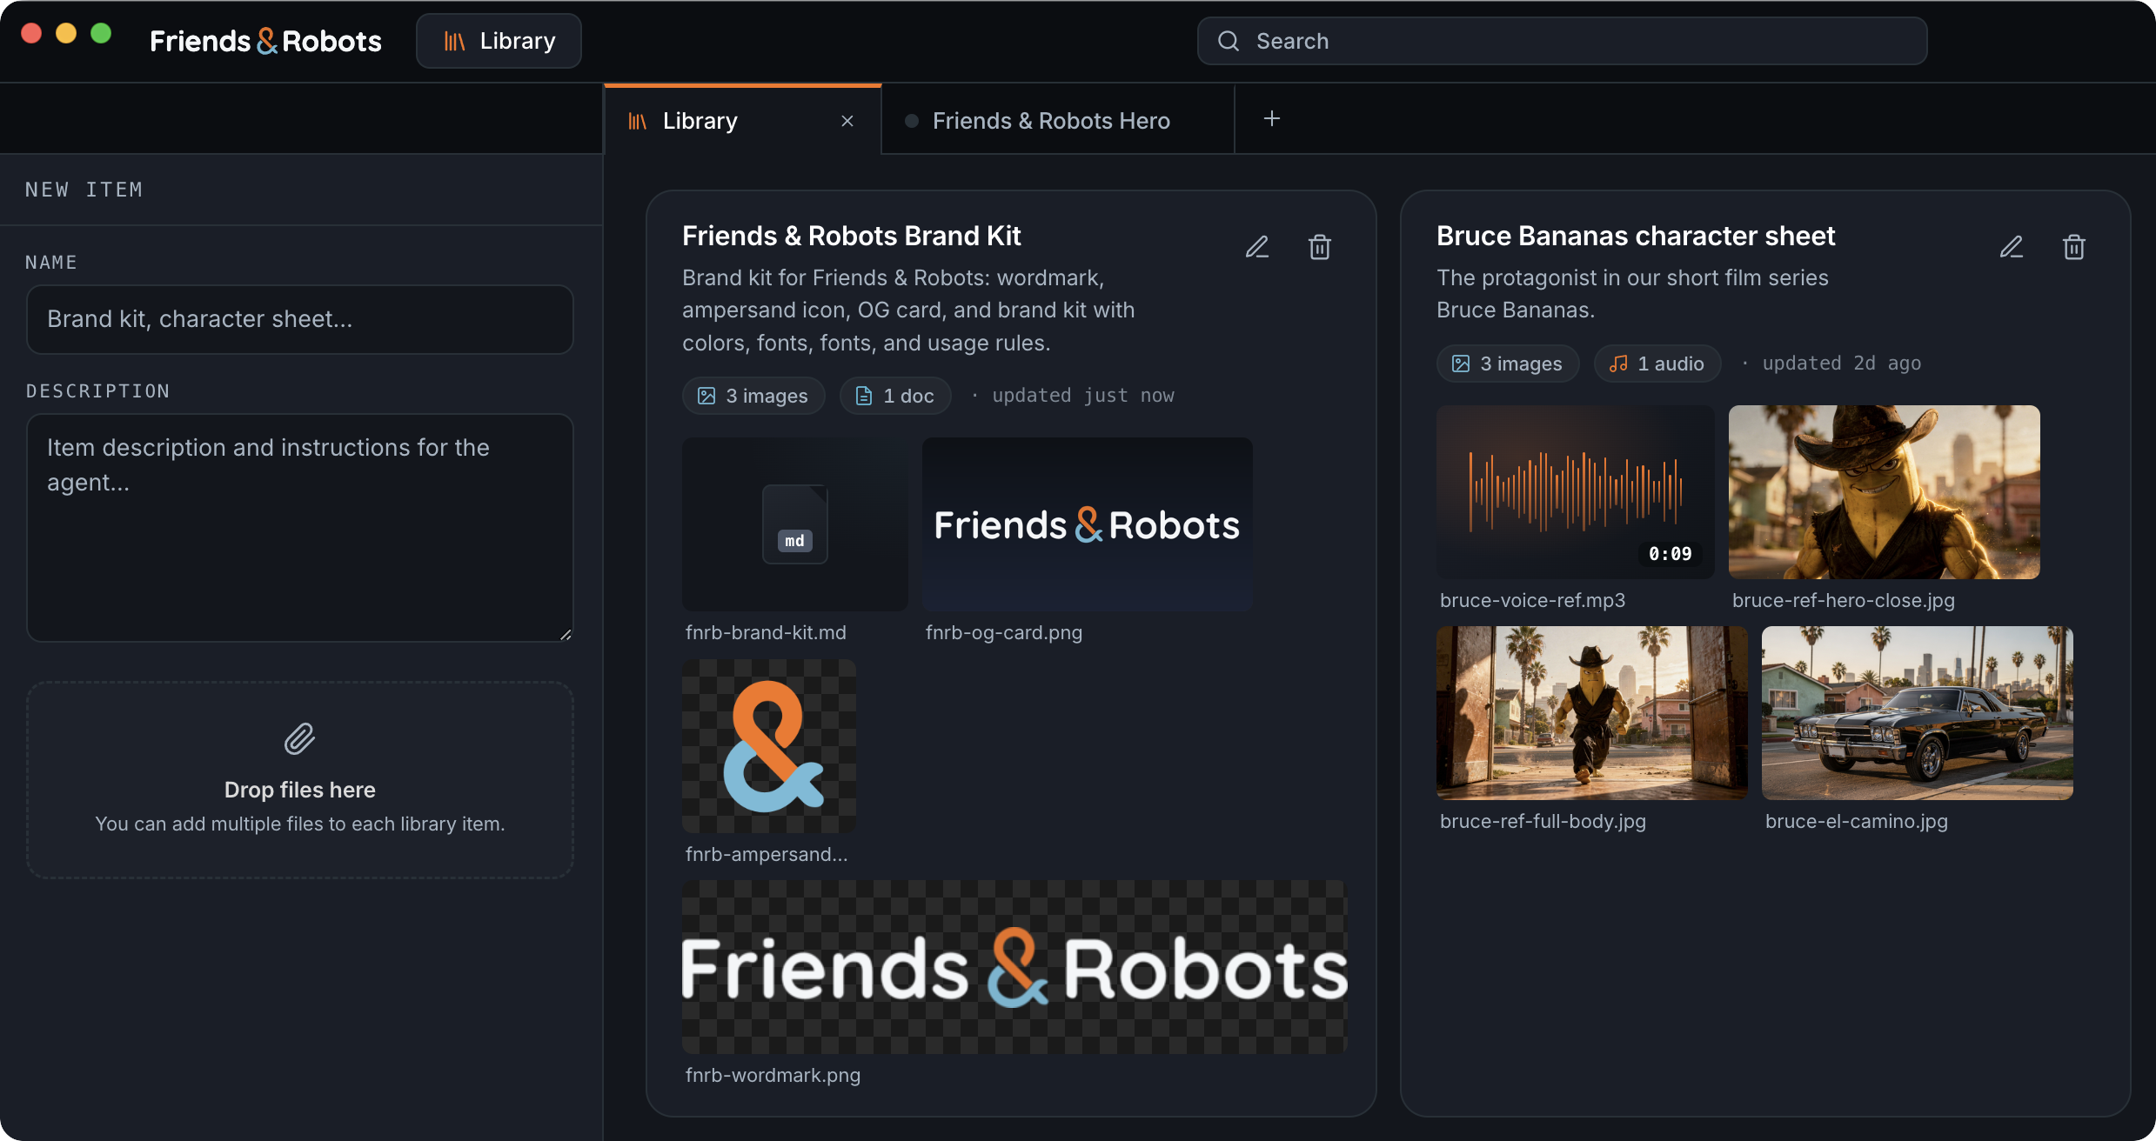This screenshot has height=1141, width=2156.
Task: Click the 3 images badge on Brand Kit
Action: coord(753,396)
